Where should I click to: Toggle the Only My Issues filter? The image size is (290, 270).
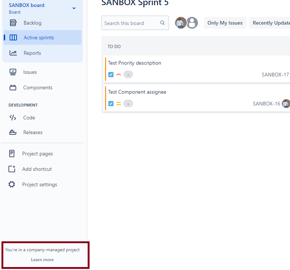pos(225,23)
